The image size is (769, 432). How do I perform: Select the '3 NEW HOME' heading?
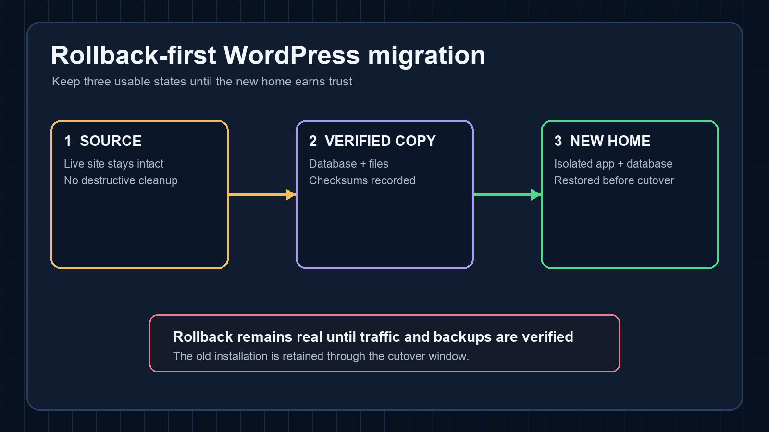click(x=602, y=141)
